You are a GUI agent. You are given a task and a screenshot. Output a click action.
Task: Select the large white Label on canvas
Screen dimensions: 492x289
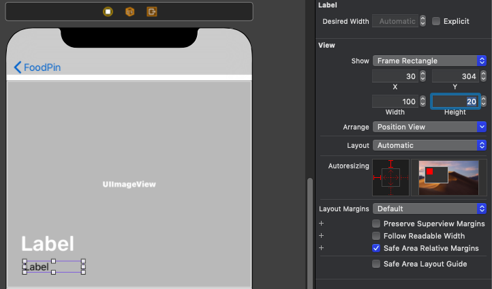(x=48, y=244)
